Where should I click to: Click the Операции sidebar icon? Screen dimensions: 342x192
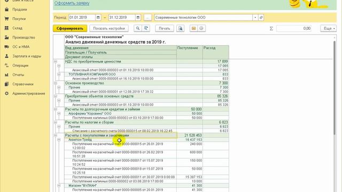point(7,65)
